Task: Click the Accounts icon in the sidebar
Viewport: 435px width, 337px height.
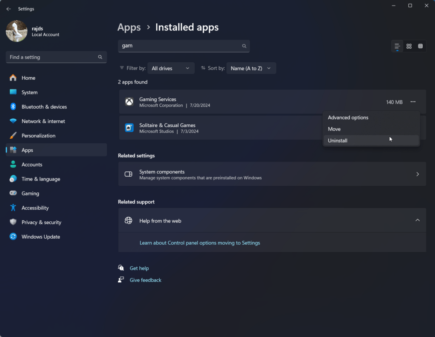Action: (x=13, y=164)
